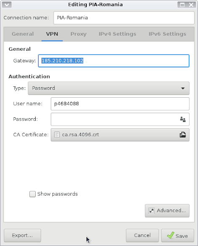Image resolution: width=198 pixels, height=246 pixels.
Task: Close the Editing PIA-Romania dialog
Action: click(191, 5)
